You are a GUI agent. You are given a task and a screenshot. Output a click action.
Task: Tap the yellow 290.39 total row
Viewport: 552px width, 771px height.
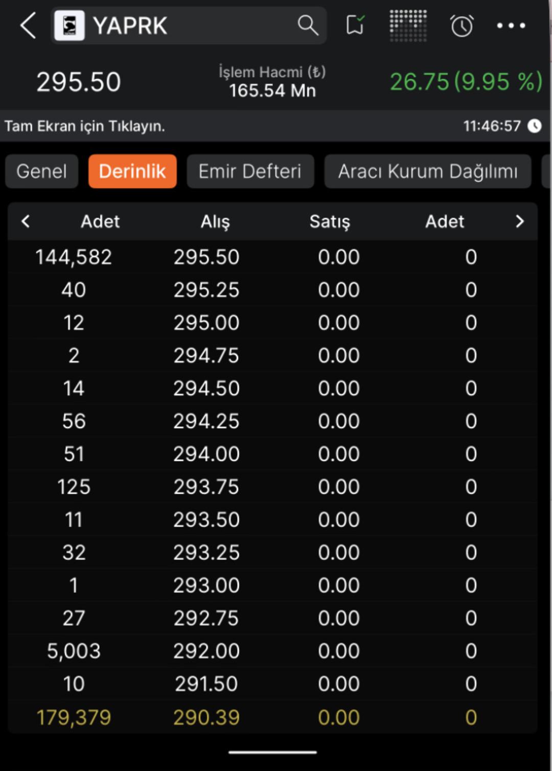tap(206, 717)
